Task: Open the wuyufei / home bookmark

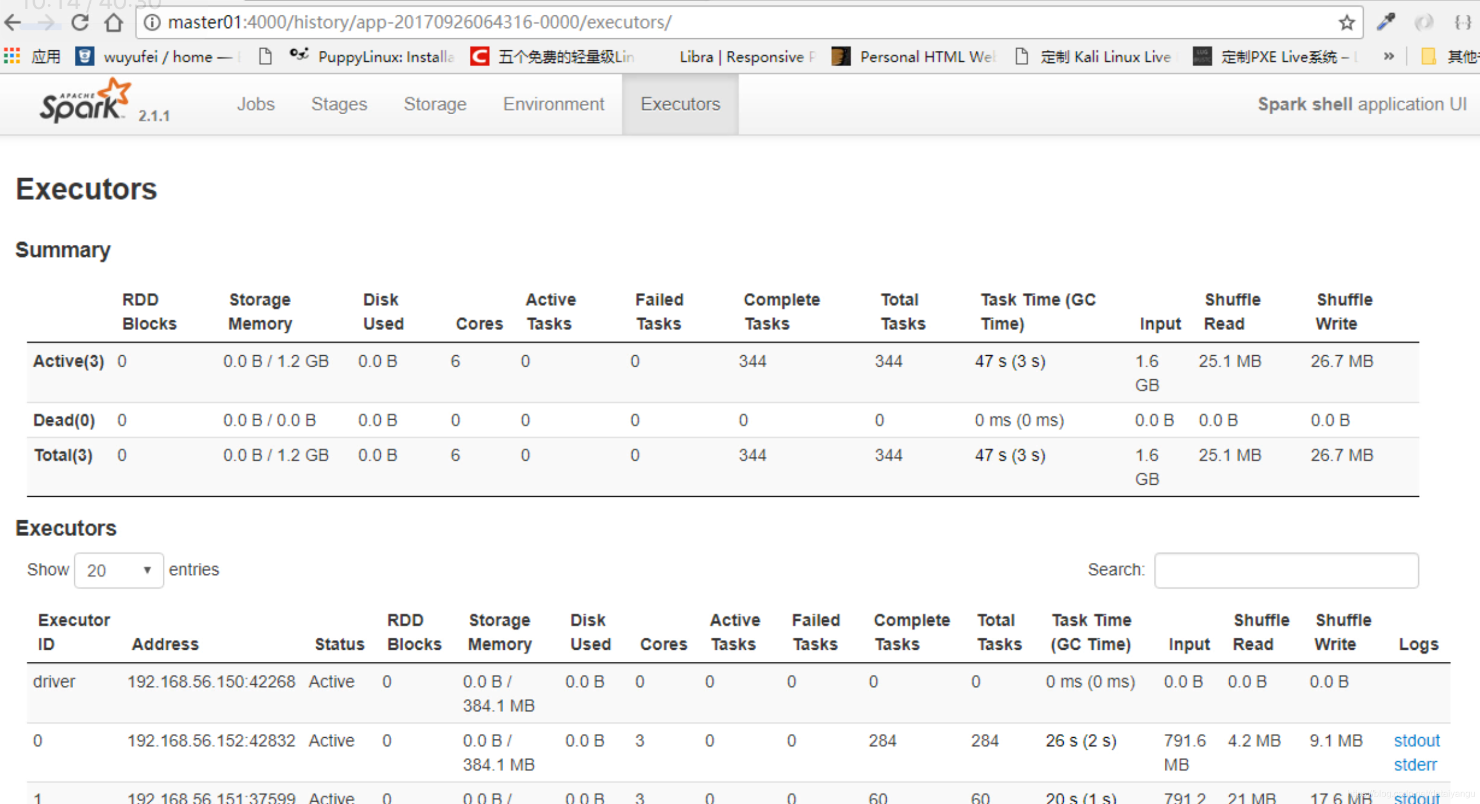Action: pyautogui.click(x=158, y=57)
